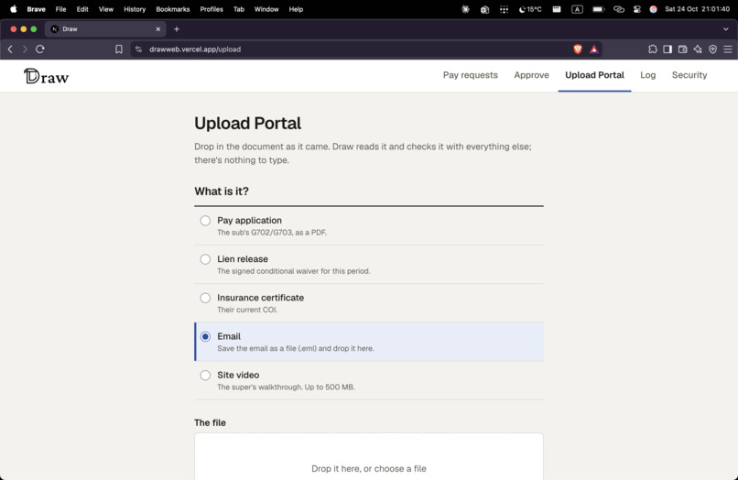Select the Insurance certificate radio button

(x=205, y=298)
